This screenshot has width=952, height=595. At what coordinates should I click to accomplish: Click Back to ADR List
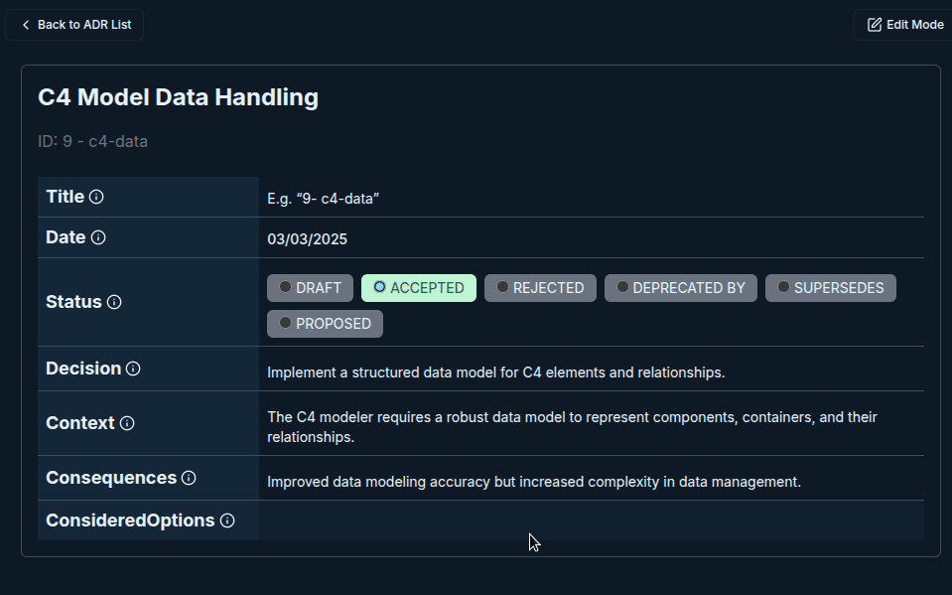(74, 24)
